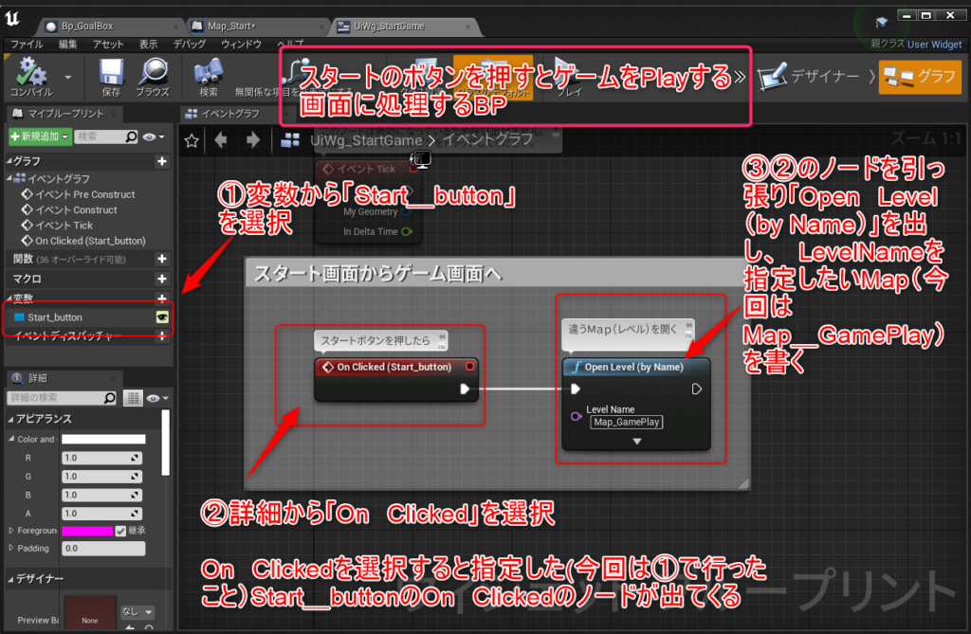Toggle the eye icon beside Start_button variable
971x634 pixels.
click(162, 317)
